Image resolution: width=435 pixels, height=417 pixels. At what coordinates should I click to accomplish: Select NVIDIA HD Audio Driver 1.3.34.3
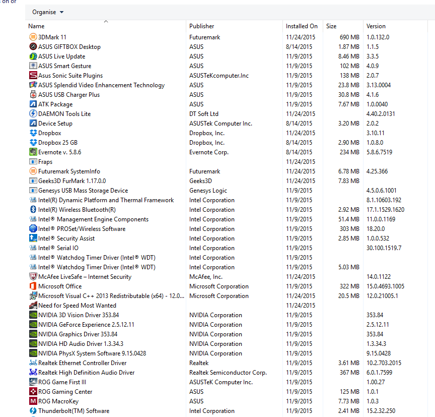pos(81,344)
